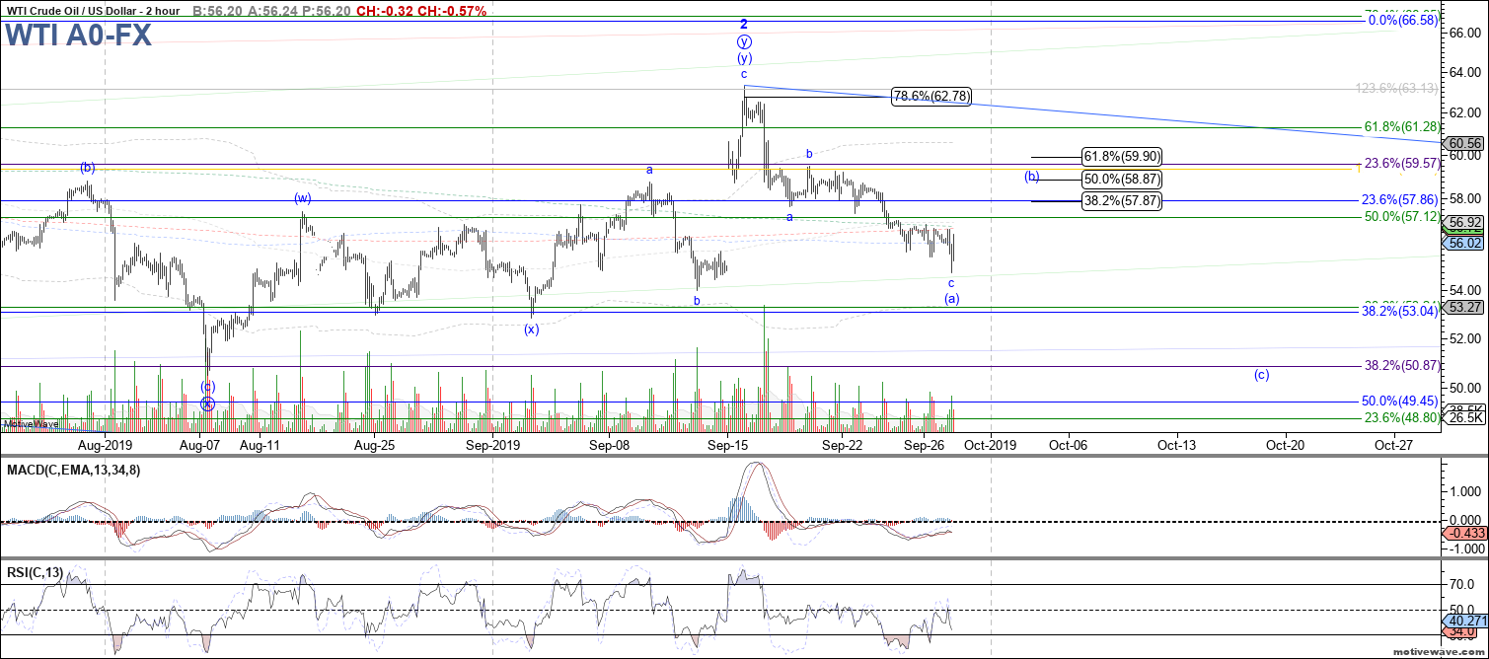This screenshot has height=659, width=1489.
Task: Click the 60.56 price axis tag
Action: [1464, 142]
